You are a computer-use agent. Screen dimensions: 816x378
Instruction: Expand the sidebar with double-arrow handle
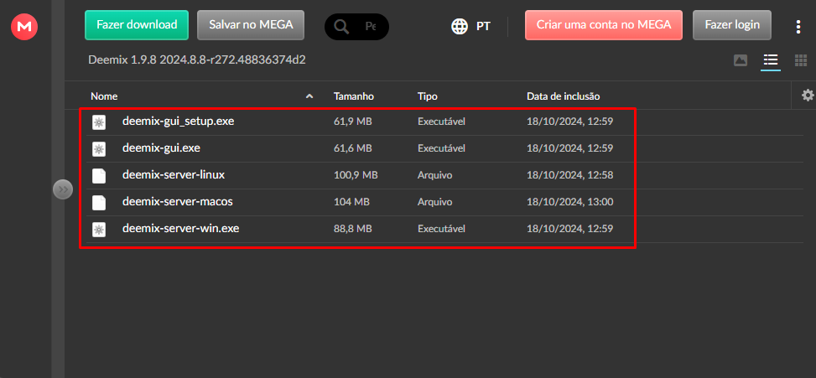(63, 189)
